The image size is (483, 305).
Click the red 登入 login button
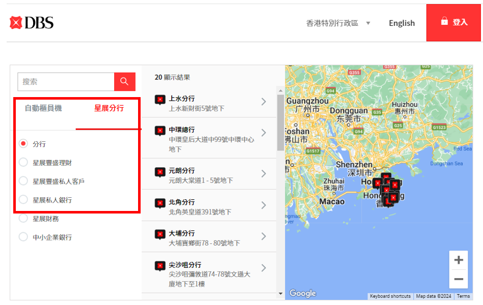tap(453, 22)
